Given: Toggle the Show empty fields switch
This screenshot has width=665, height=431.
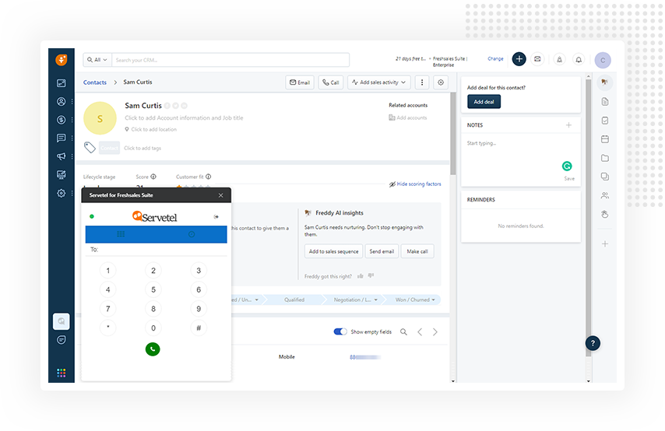Looking at the screenshot, I should [x=340, y=331].
